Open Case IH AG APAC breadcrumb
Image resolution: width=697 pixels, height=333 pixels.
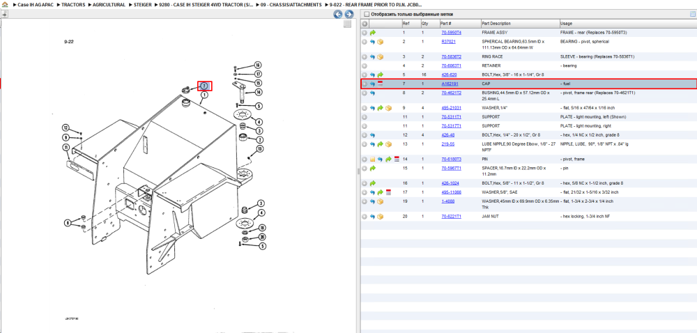click(35, 4)
